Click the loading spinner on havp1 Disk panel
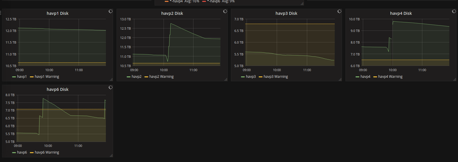This screenshot has height=162, width=458. click(111, 11)
